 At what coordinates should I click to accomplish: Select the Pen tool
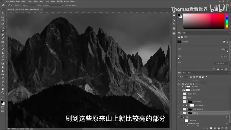[x=3, y=82]
